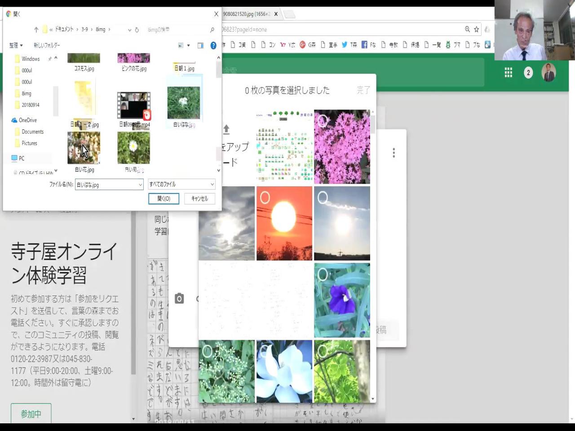Screen dimensions: 575x431
Task: Select the white buds green leaves photo
Action: coord(227,371)
